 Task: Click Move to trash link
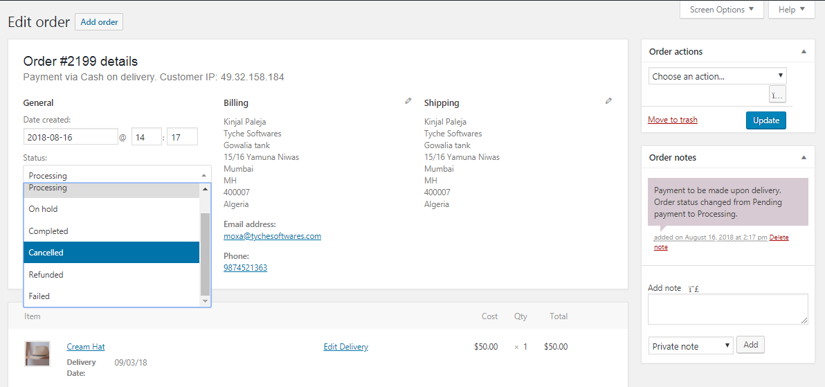point(672,120)
